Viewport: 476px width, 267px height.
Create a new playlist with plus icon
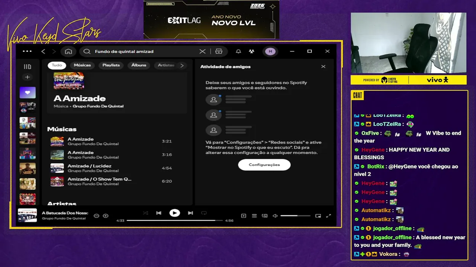[x=27, y=77]
